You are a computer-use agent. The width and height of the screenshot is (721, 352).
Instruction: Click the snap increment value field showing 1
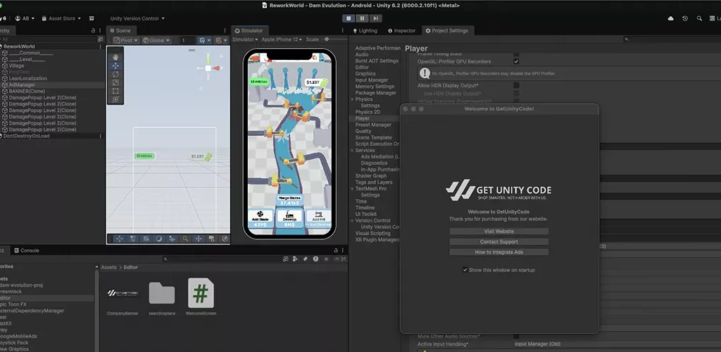point(187,40)
